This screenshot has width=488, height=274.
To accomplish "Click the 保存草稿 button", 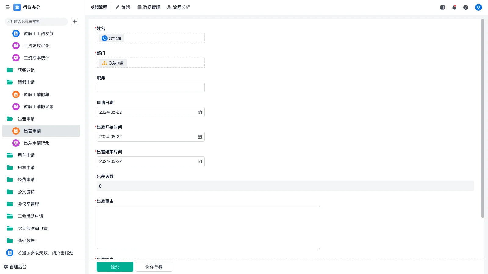I will click(x=154, y=267).
